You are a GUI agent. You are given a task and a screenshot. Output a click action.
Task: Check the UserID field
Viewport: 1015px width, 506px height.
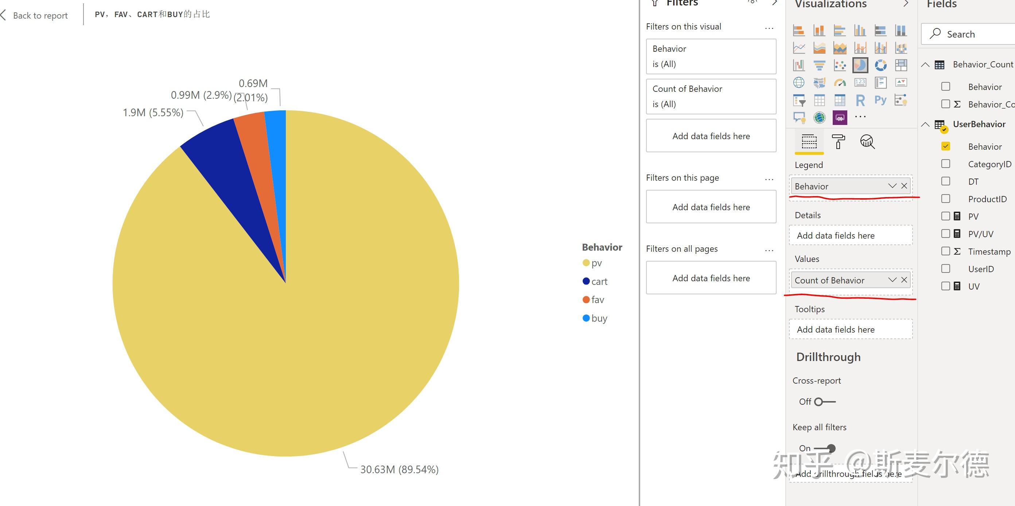click(x=946, y=268)
